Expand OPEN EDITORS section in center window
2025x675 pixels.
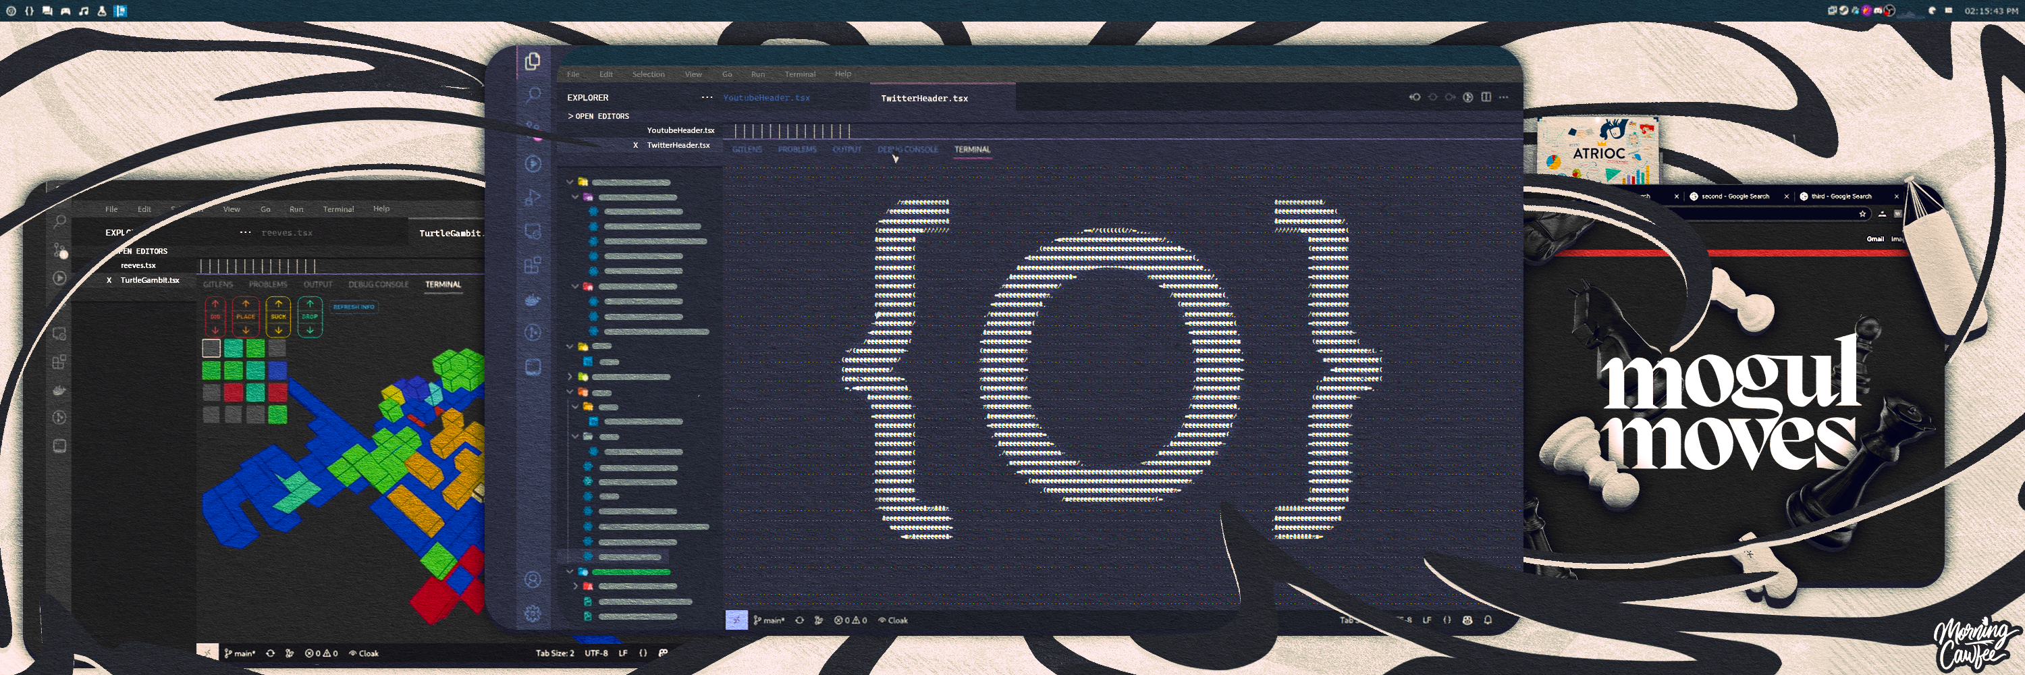pyautogui.click(x=598, y=116)
